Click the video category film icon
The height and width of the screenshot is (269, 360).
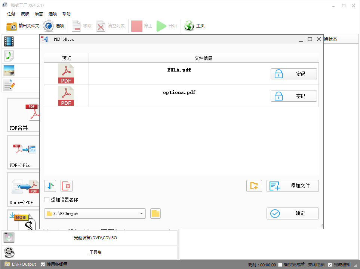[x=9, y=41]
